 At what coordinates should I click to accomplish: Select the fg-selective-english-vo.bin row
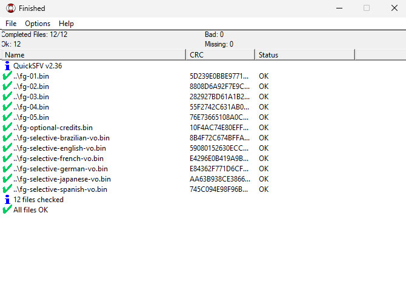point(59,148)
